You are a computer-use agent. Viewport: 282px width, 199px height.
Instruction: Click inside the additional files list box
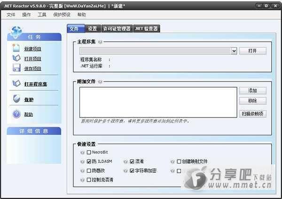[158, 102]
